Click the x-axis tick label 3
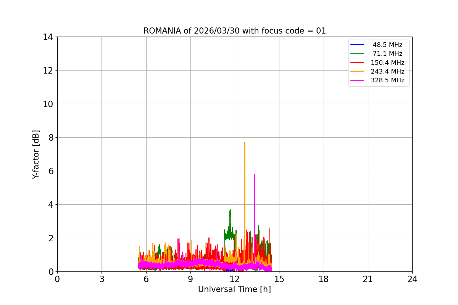 [102, 279]
